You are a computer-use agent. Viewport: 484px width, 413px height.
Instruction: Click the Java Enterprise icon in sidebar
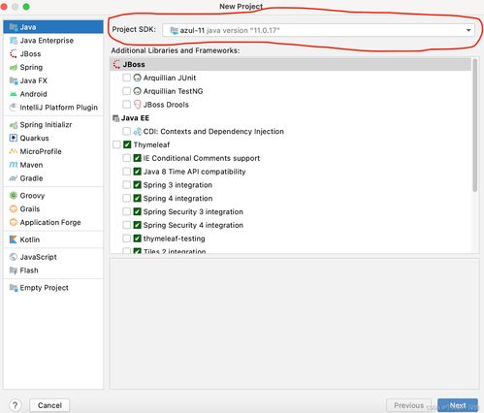pyautogui.click(x=14, y=41)
